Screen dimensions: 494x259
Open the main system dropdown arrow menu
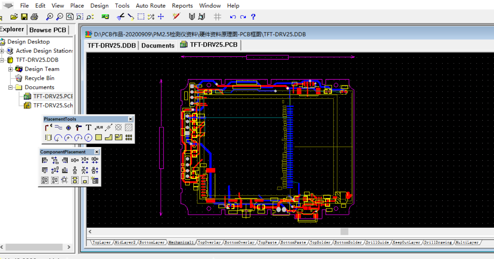8,5
